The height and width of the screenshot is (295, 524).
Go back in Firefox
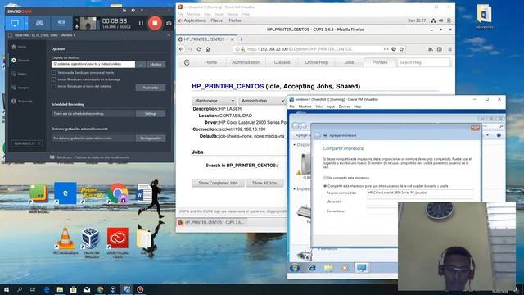point(182,49)
